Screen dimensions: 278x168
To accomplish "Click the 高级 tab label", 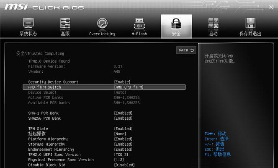I will pyautogui.click(x=65, y=34).
